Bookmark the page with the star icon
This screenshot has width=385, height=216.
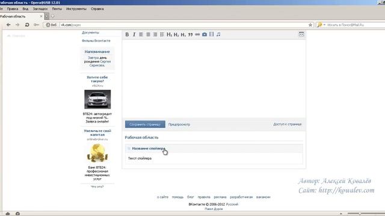pyautogui.click(x=310, y=25)
